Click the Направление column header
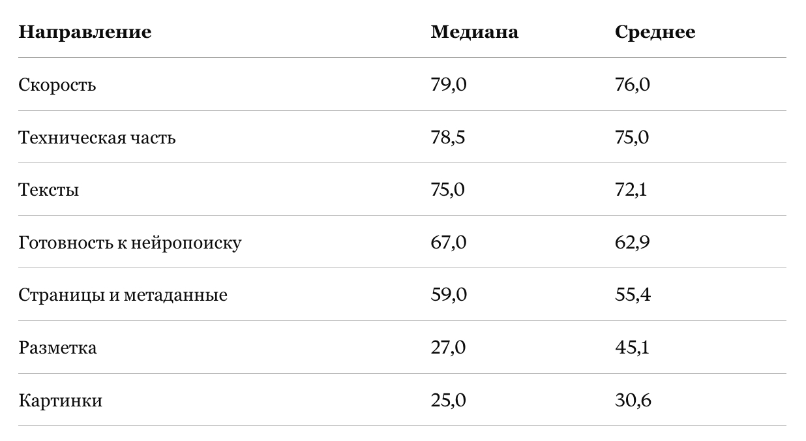 85,32
